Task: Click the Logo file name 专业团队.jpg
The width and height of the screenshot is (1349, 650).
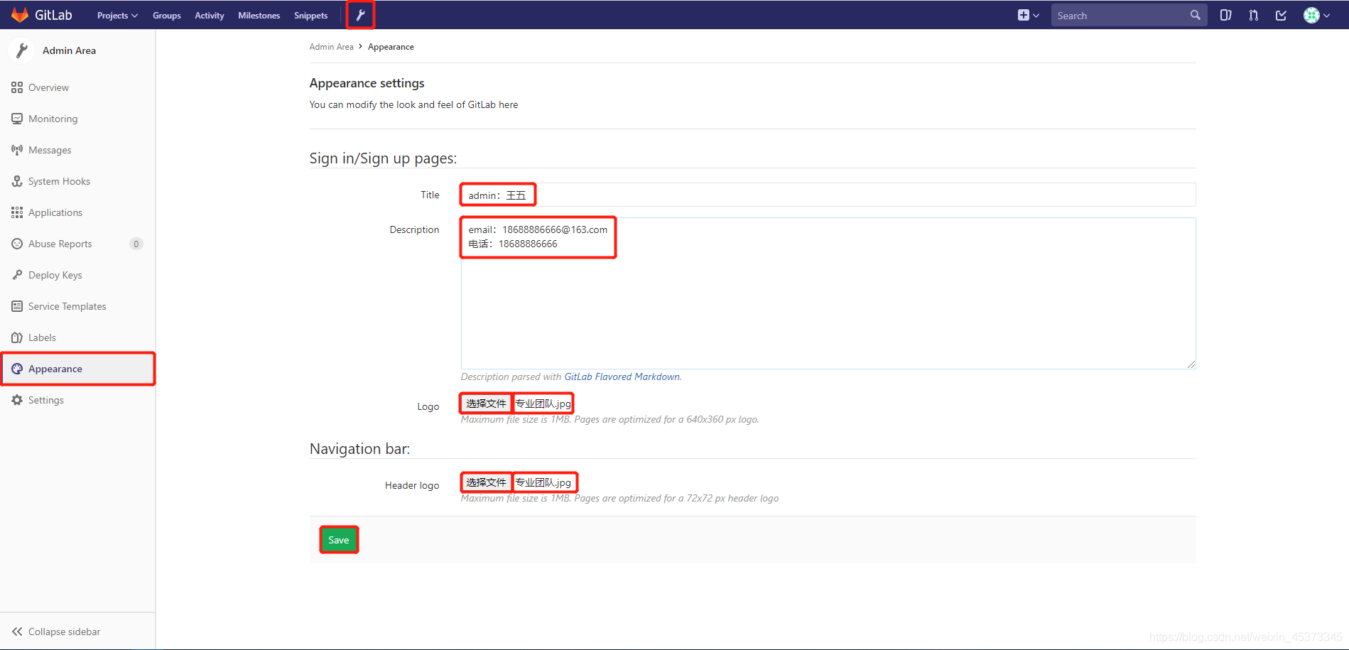Action: [x=543, y=403]
